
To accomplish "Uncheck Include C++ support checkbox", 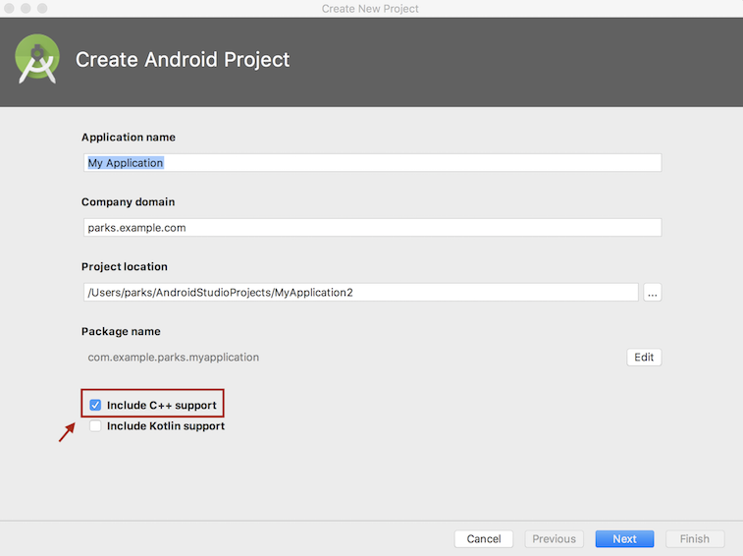I will coord(95,405).
